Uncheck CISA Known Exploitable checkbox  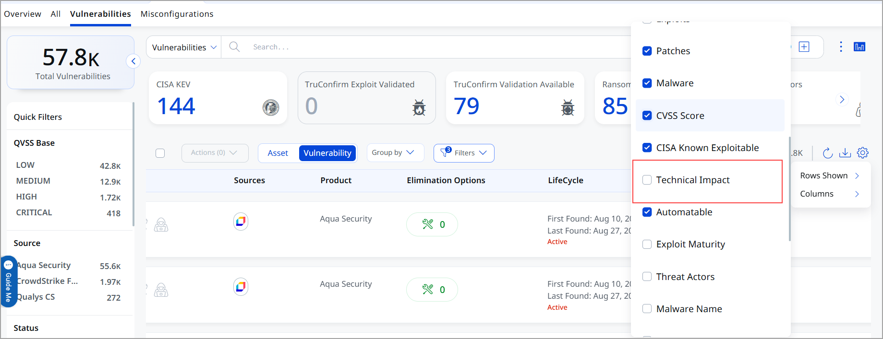pos(647,148)
